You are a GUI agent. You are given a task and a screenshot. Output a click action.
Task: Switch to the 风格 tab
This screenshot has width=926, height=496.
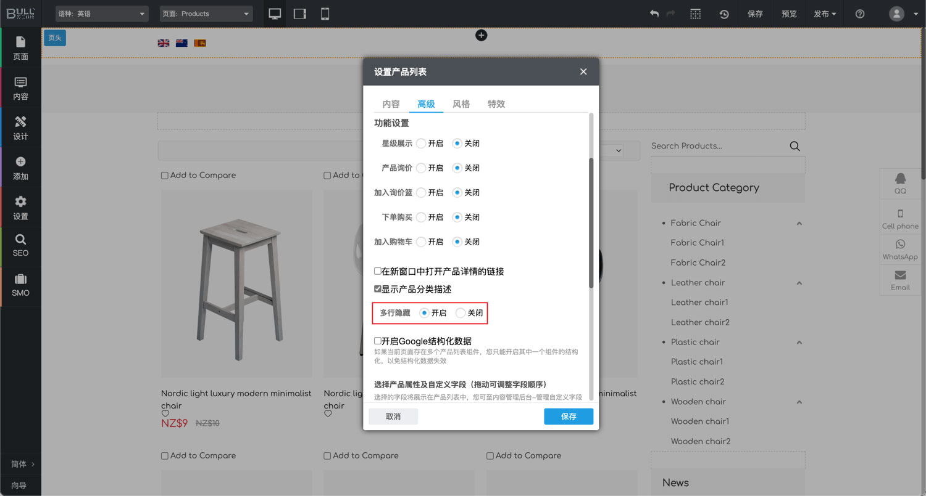461,104
